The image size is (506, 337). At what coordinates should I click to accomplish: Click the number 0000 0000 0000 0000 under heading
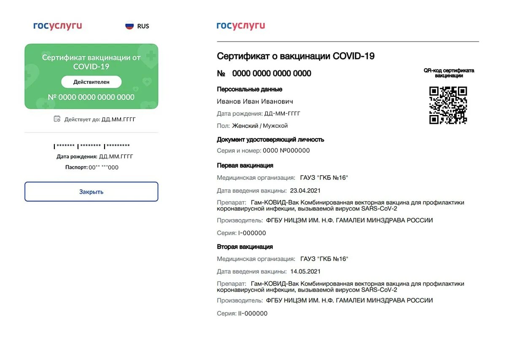click(272, 73)
